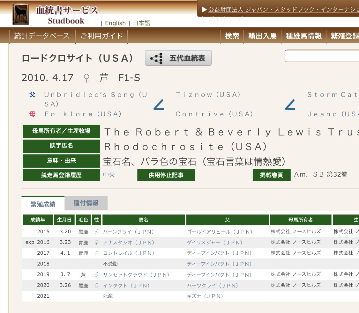Open the キズナ (JPN) sire link
The width and height of the screenshot is (359, 313).
point(205,296)
